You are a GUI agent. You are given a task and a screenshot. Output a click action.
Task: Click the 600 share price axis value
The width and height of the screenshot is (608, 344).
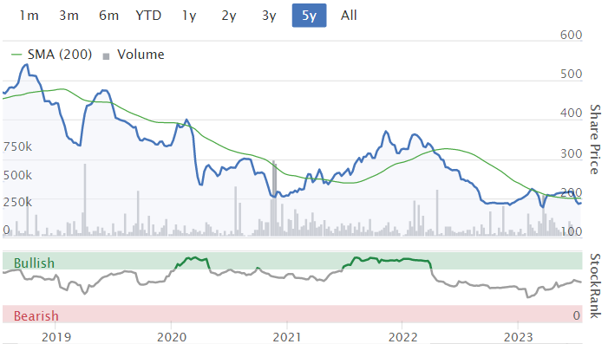click(572, 35)
